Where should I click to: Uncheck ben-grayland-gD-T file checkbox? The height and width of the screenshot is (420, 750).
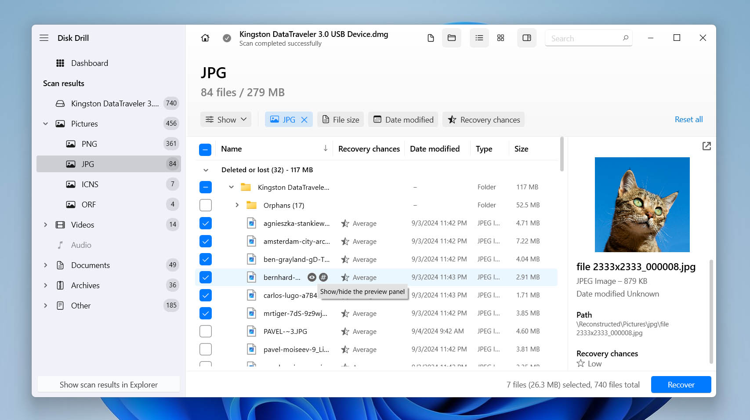pyautogui.click(x=205, y=259)
